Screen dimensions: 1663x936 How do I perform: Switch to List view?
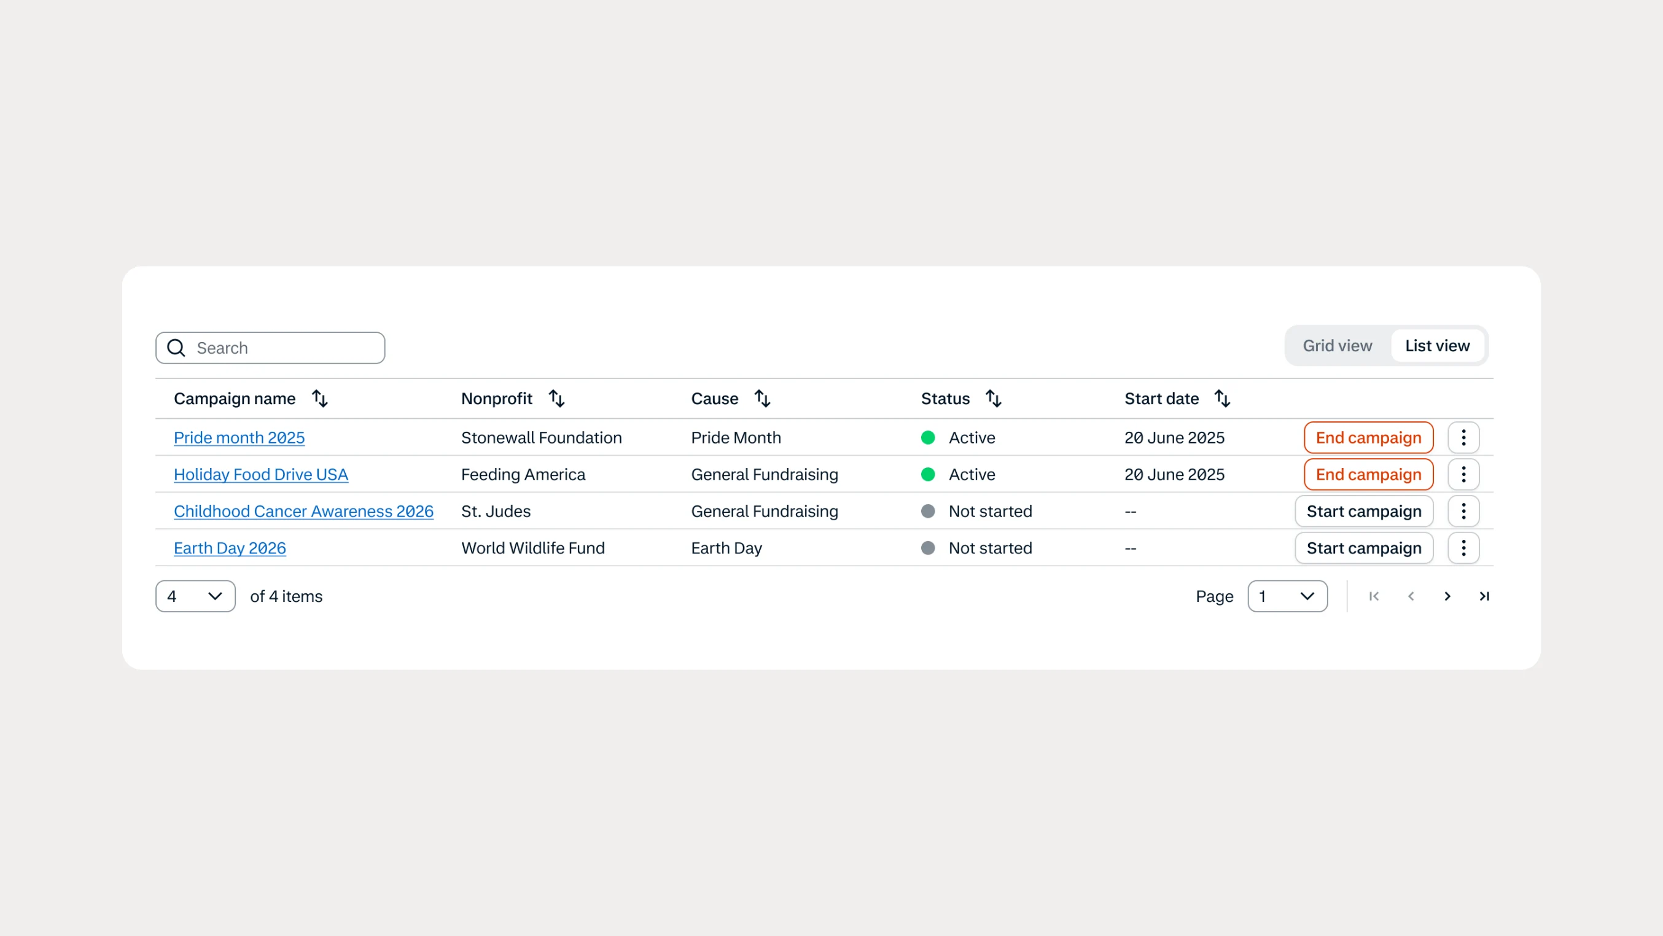point(1436,345)
